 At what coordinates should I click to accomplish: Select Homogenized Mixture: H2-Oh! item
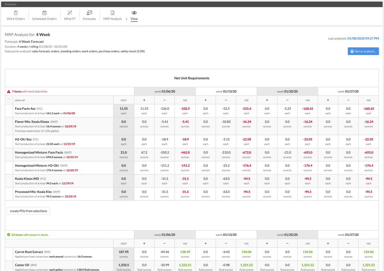pyautogui.click(x=37, y=166)
